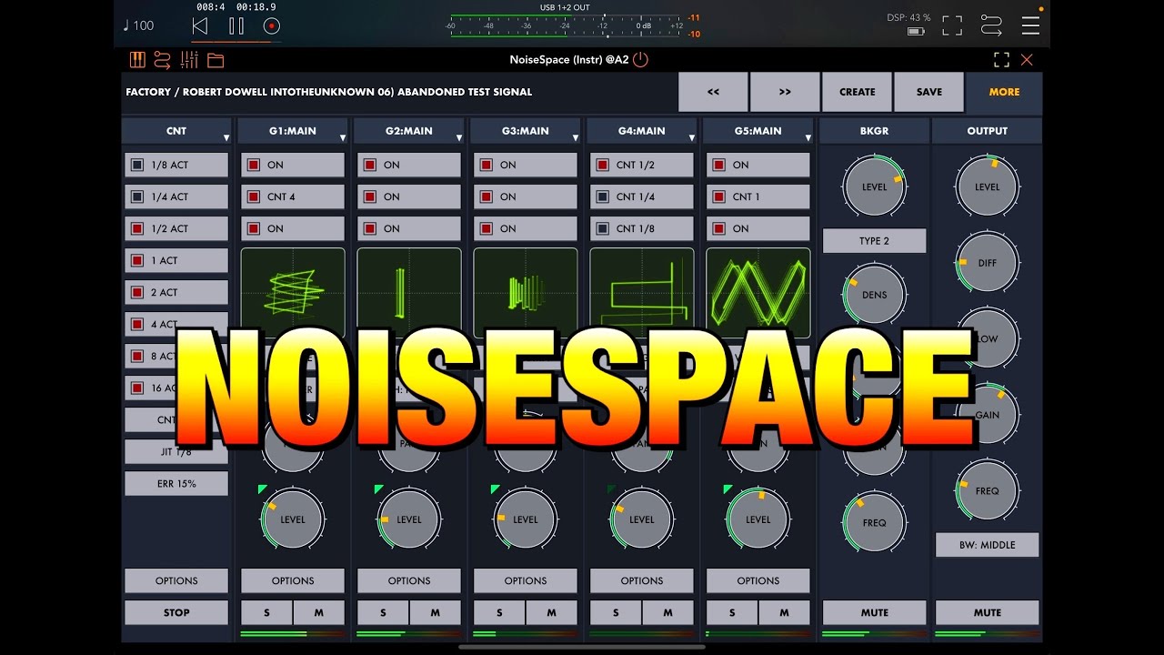Start recording with record button
The image size is (1164, 655).
[x=271, y=26]
